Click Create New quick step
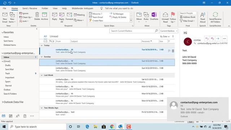 click(x=96, y=21)
